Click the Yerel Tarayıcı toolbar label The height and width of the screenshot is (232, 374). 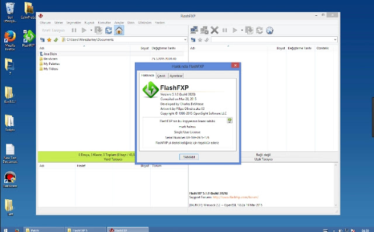[53, 30]
